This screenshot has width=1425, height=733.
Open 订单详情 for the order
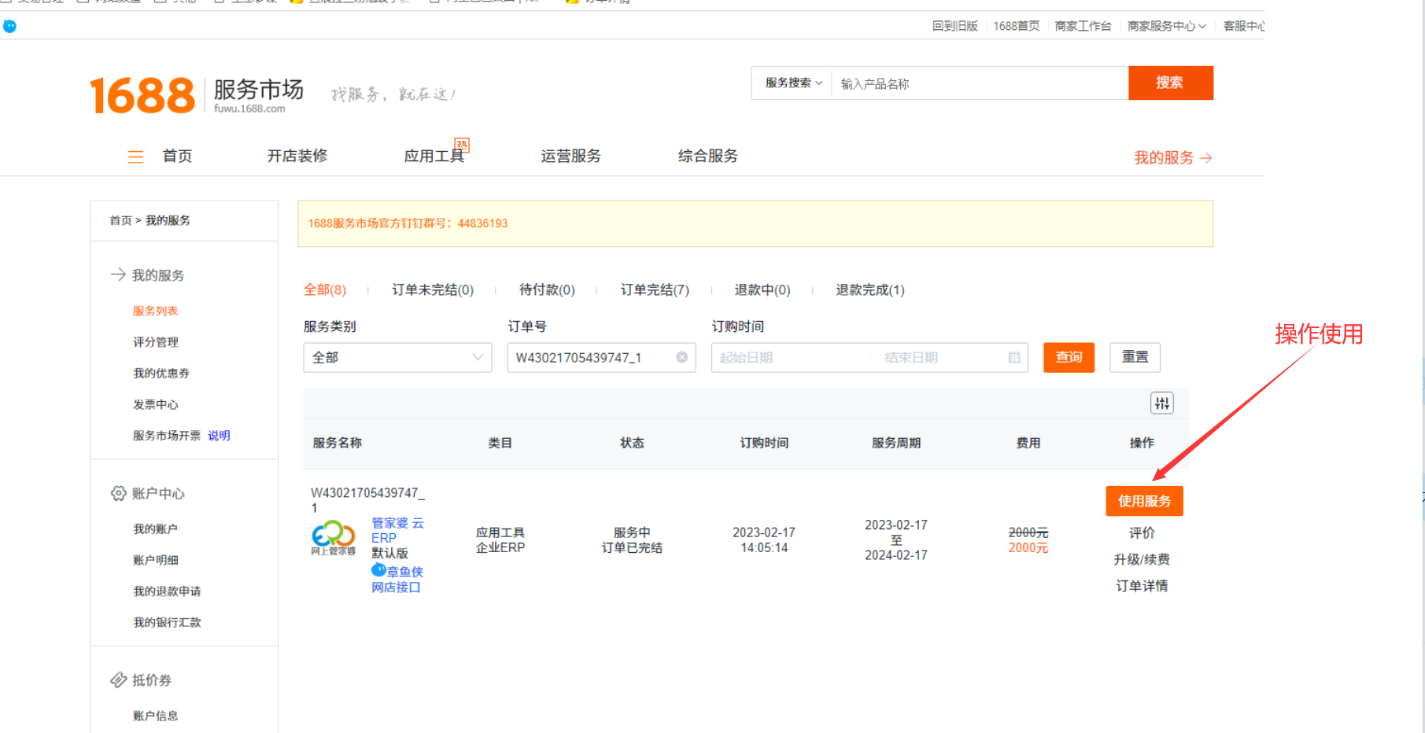point(1142,586)
